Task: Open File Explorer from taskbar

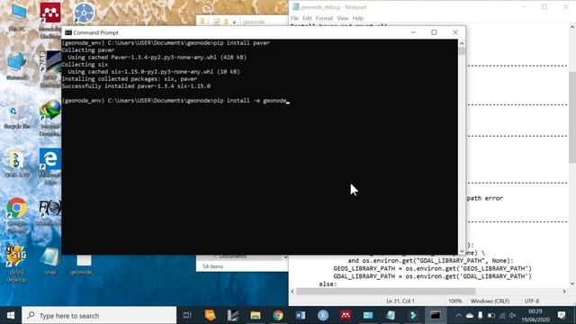Action: (256, 315)
